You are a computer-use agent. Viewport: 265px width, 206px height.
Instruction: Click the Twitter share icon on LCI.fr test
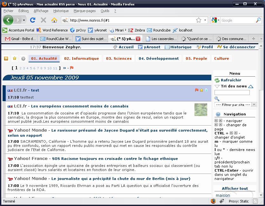coord(206,90)
